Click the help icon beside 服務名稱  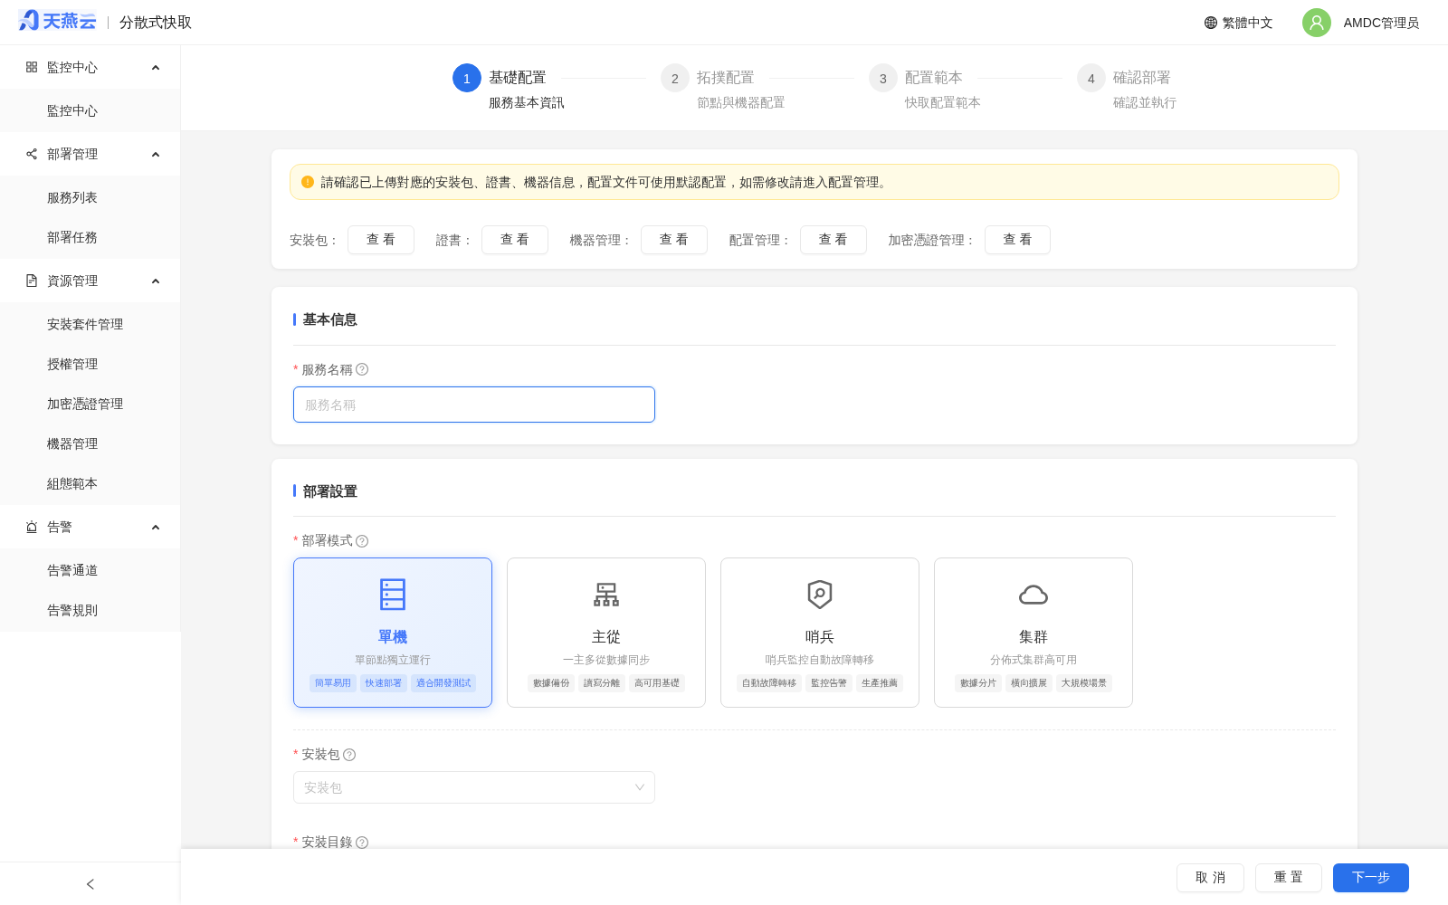pos(362,369)
